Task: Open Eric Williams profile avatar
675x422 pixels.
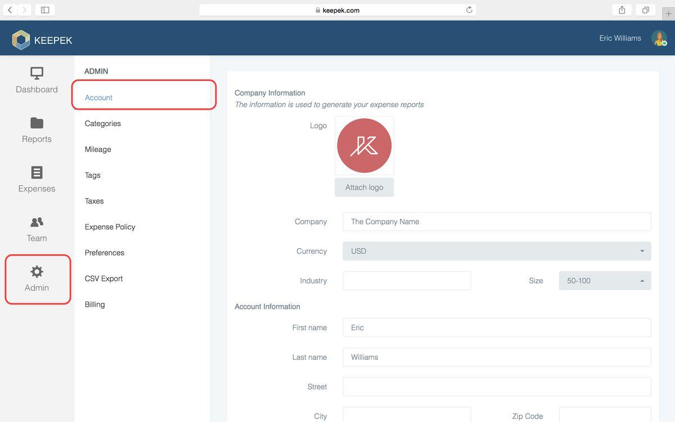Action: [x=659, y=38]
